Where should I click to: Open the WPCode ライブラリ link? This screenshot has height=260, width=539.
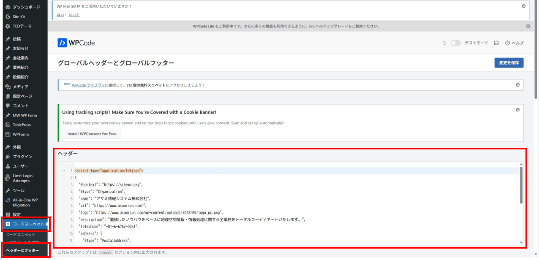(88, 85)
